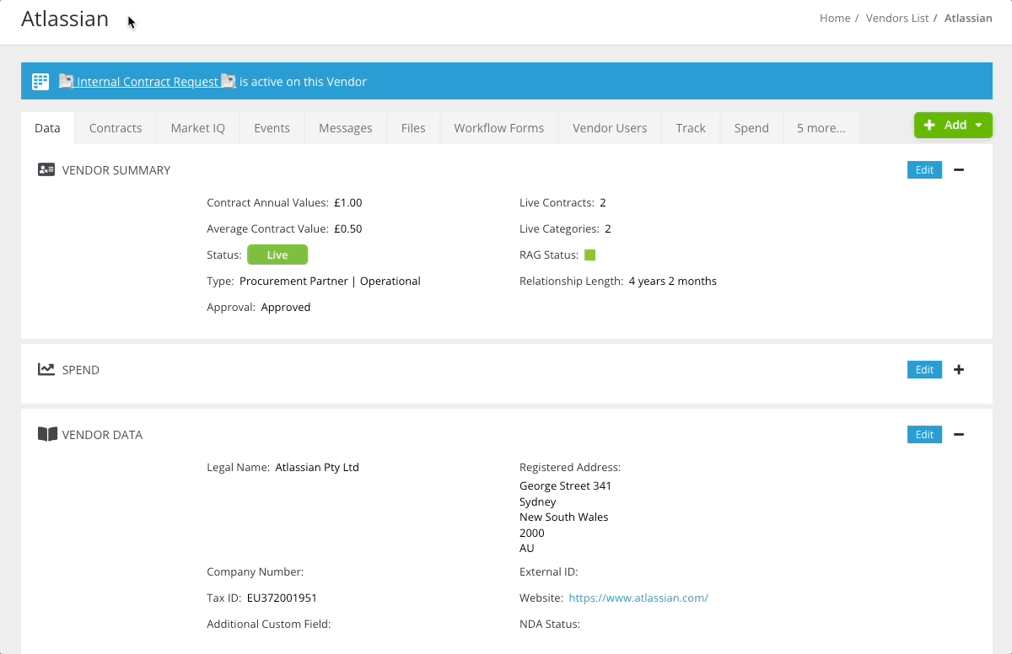Click the Live status badge

(277, 254)
